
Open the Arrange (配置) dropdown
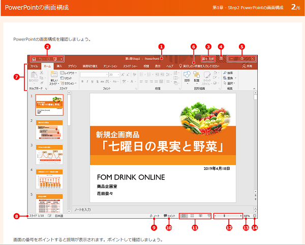[x=196, y=77]
